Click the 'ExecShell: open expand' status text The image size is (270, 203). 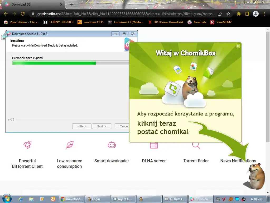click(x=27, y=58)
